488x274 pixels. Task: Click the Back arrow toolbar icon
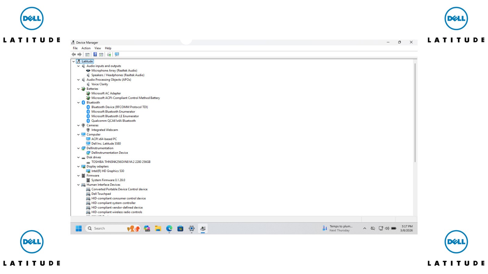pyautogui.click(x=74, y=54)
